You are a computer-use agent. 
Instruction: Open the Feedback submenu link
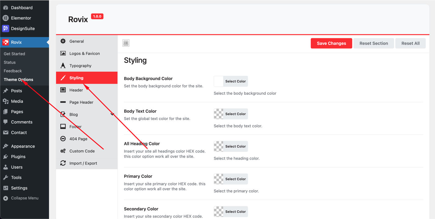point(13,71)
